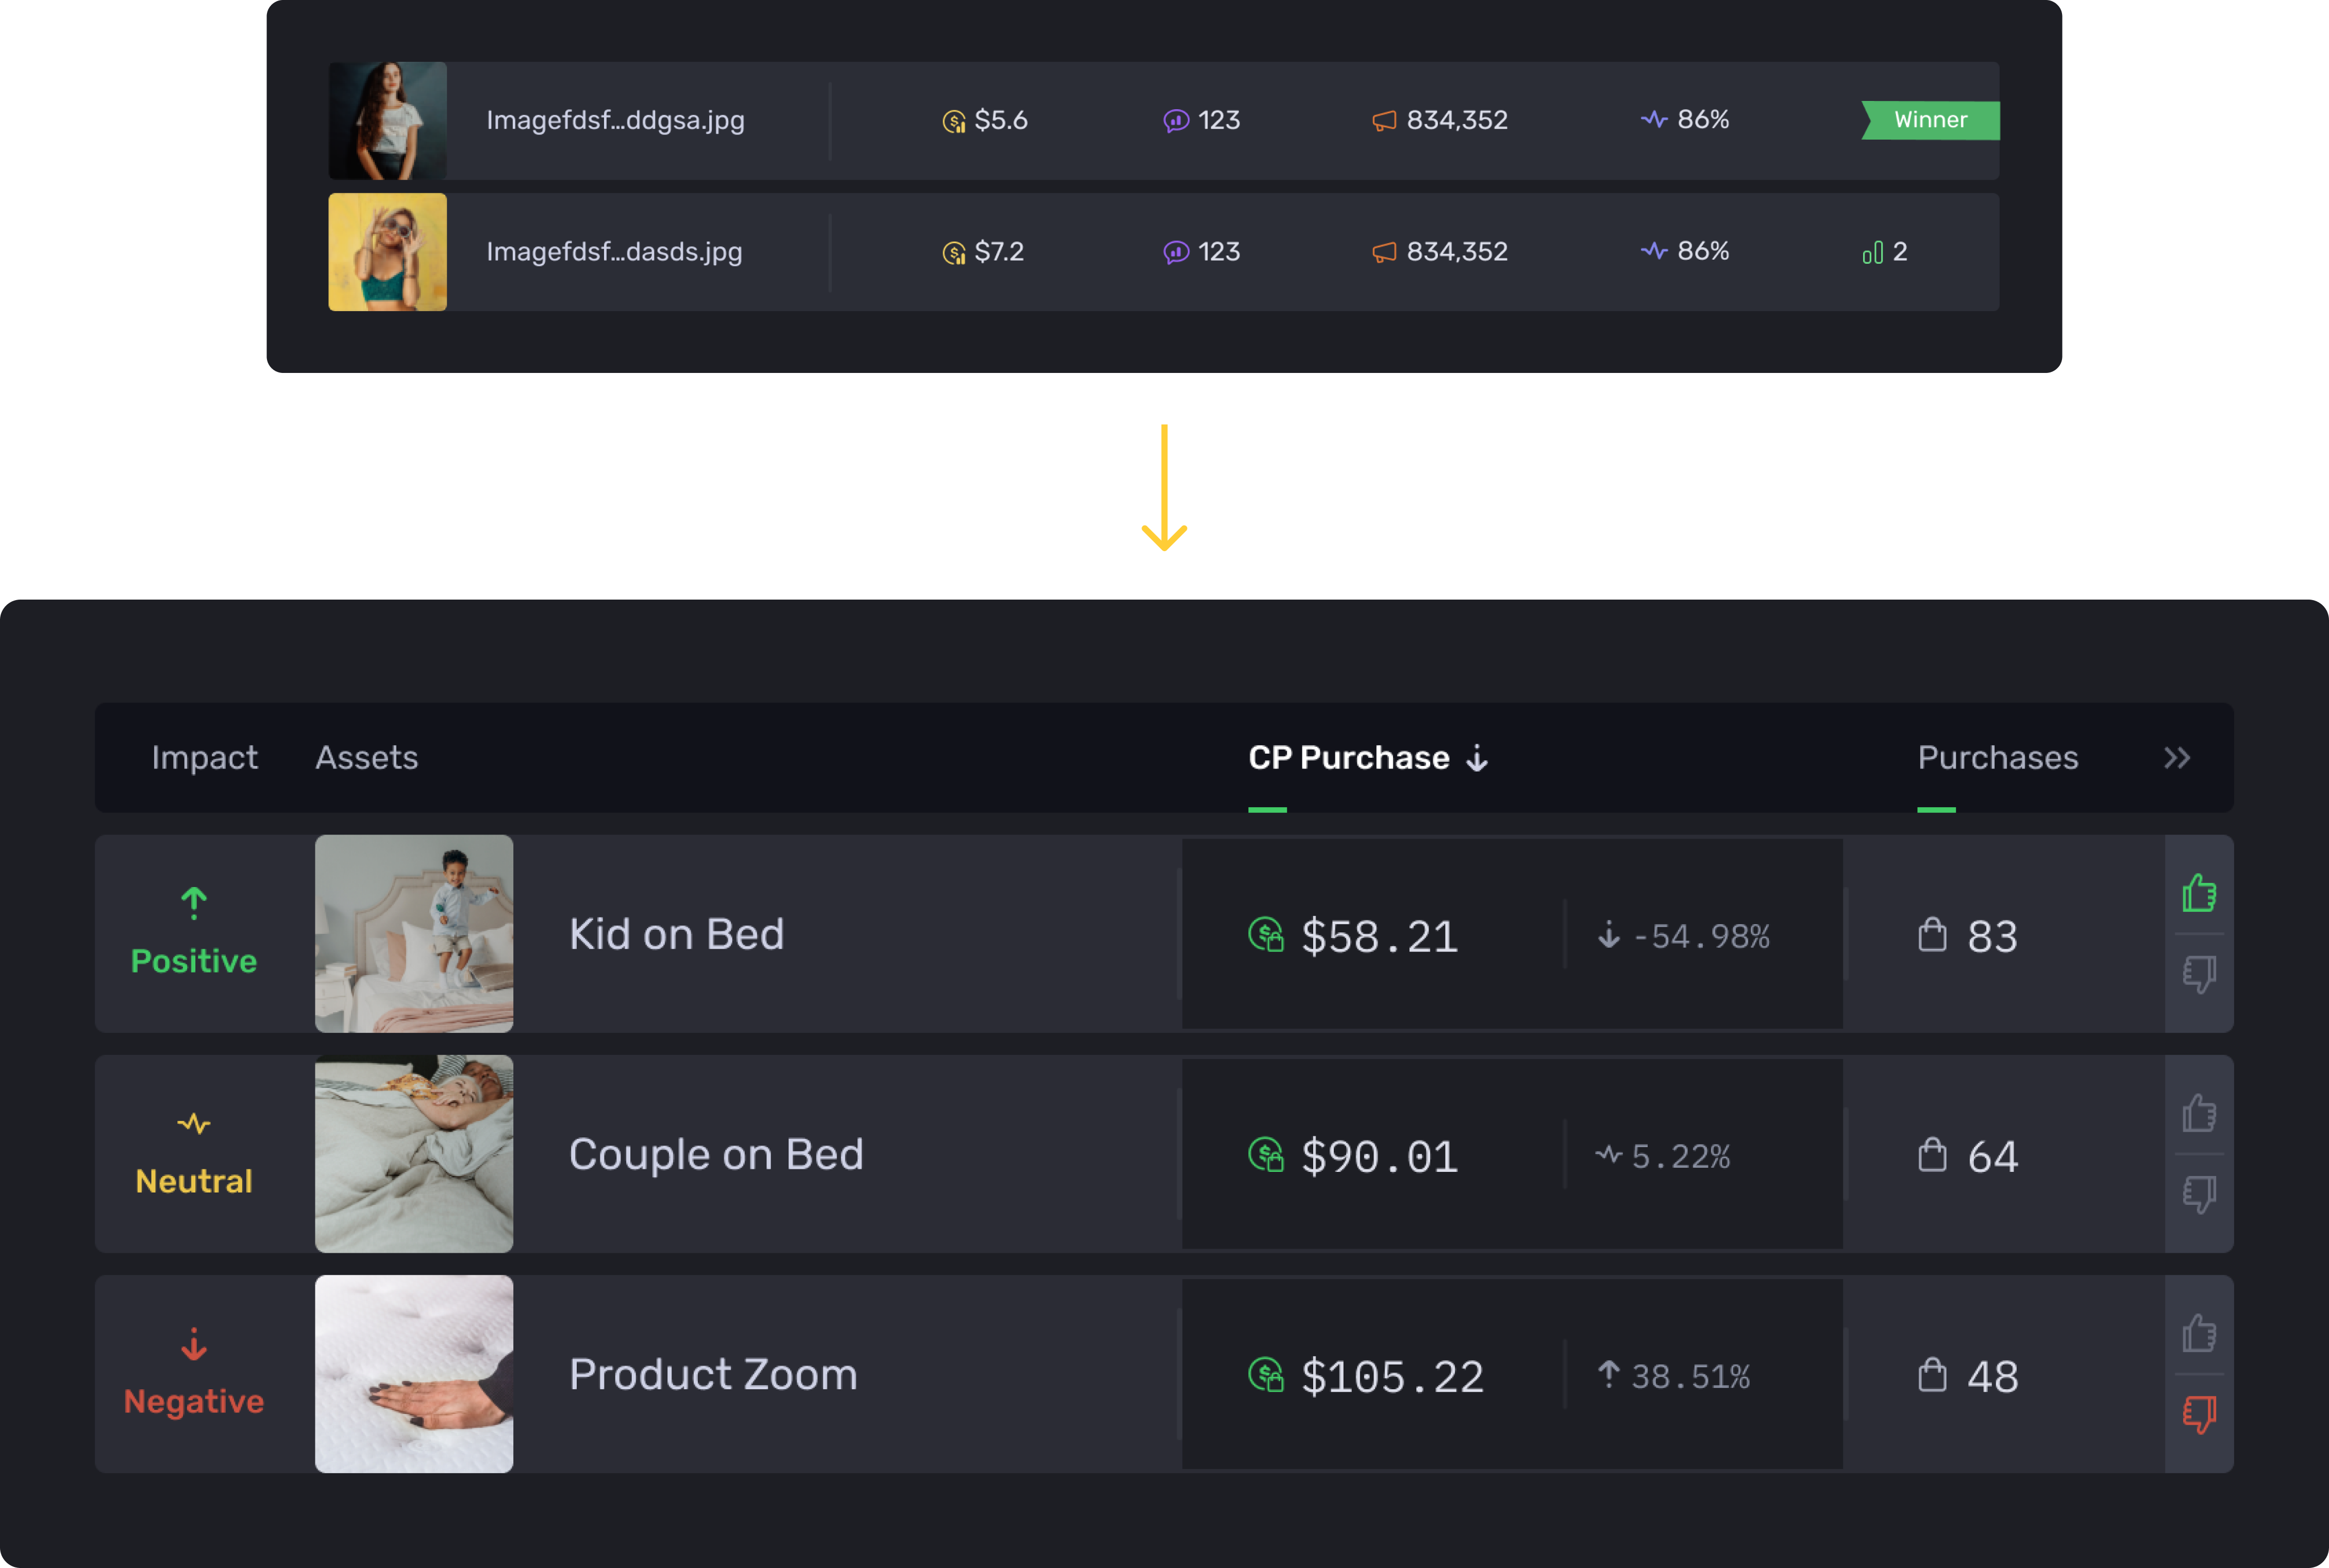
Task: Click the shopping bag icon beside 83
Action: click(x=1932, y=935)
